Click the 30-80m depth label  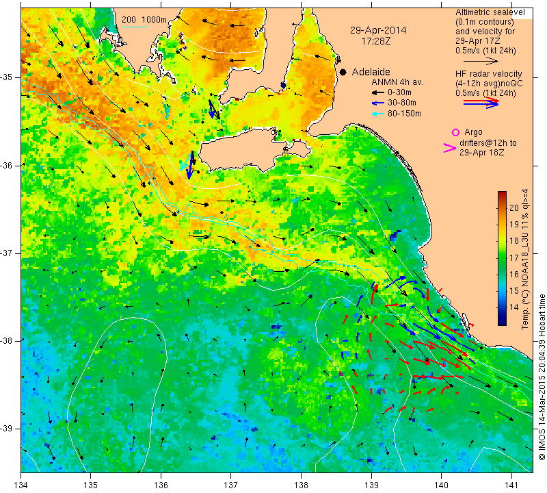[402, 103]
